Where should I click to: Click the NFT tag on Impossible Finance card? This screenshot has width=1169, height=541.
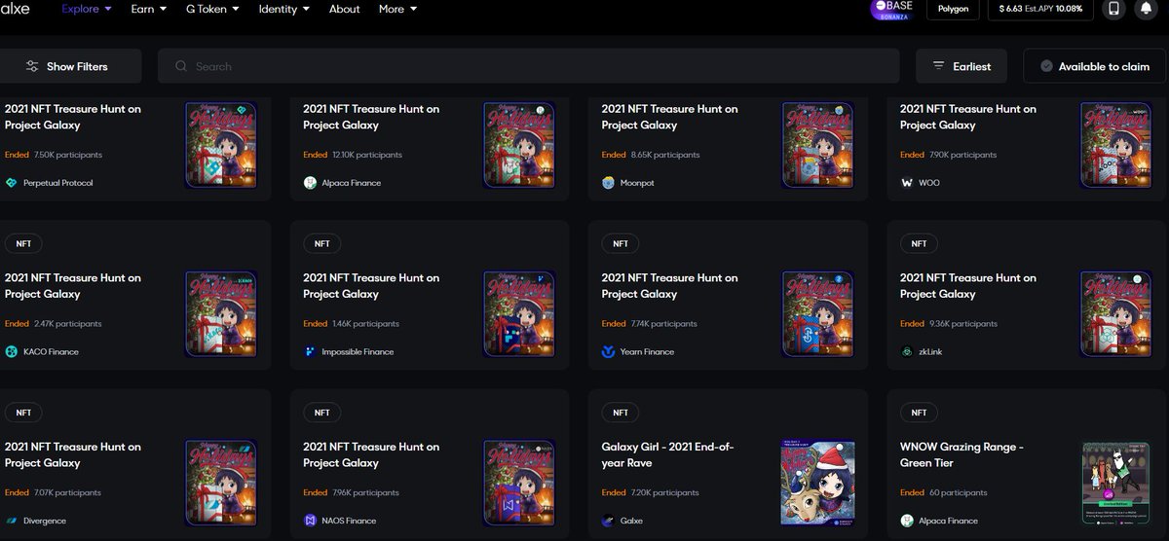[x=322, y=243]
